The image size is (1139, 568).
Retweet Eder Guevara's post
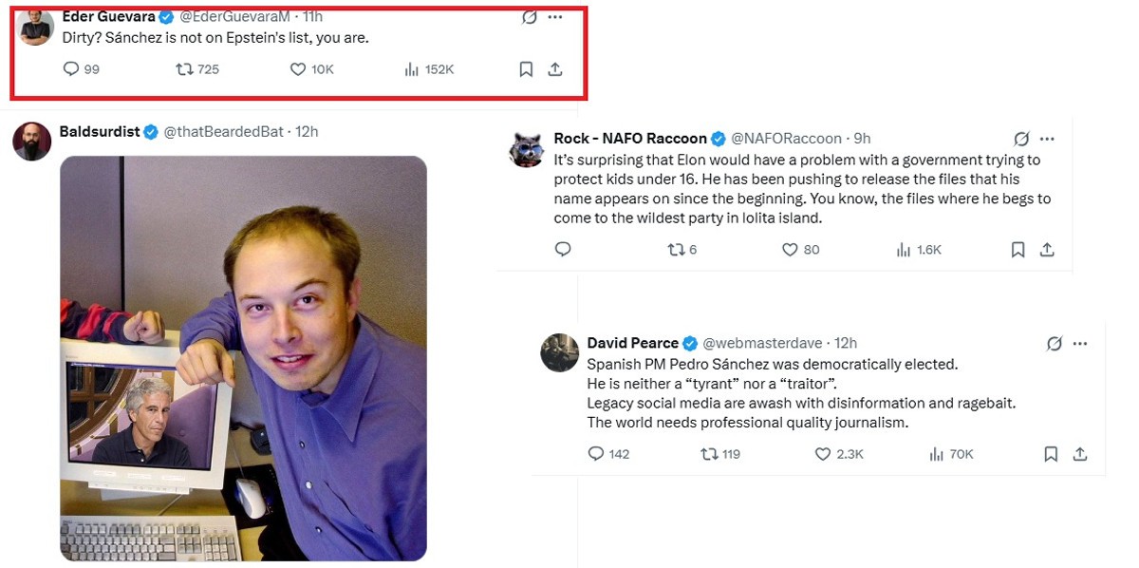pos(186,69)
